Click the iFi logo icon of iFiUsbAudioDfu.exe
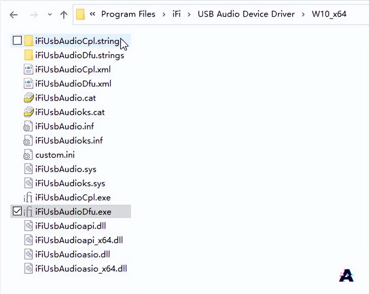Image resolution: width=369 pixels, height=294 pixels. point(28,211)
